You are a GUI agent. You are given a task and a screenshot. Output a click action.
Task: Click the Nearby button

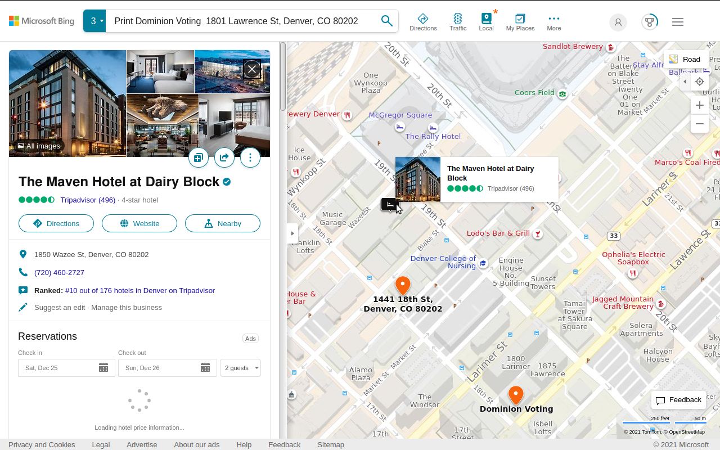223,223
